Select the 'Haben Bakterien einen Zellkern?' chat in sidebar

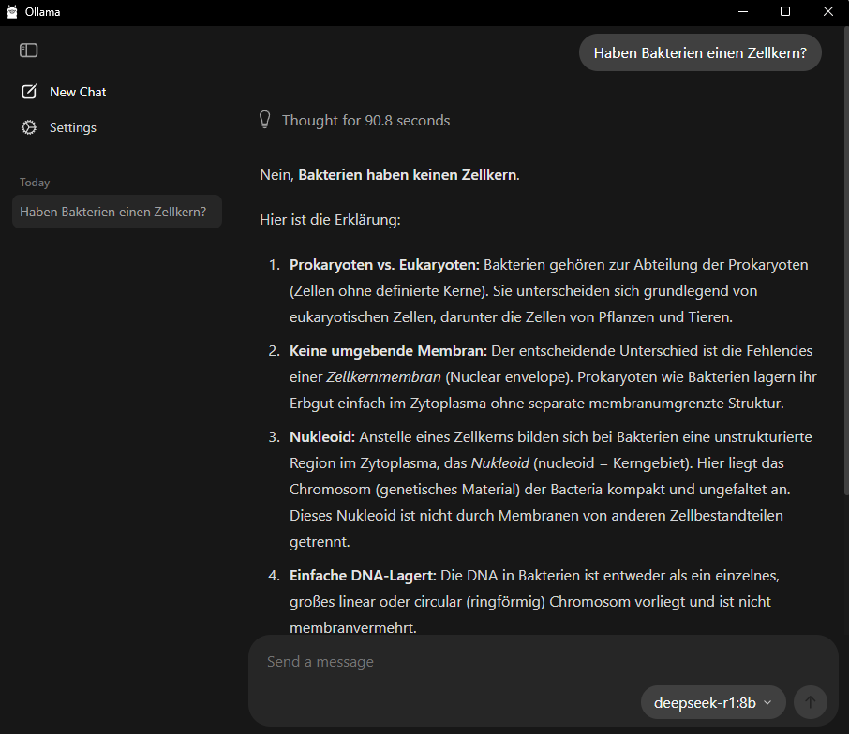pos(113,212)
